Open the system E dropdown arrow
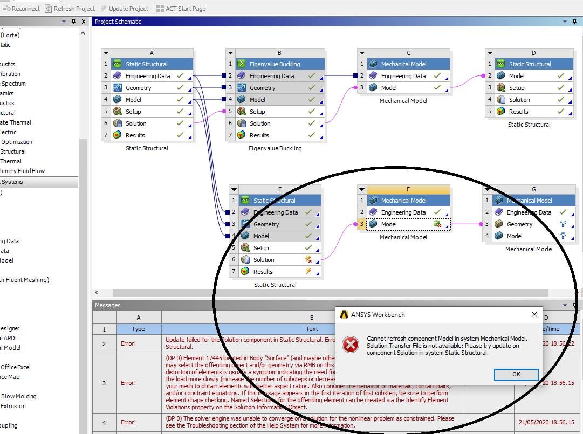The width and height of the screenshot is (583, 434). (234, 189)
